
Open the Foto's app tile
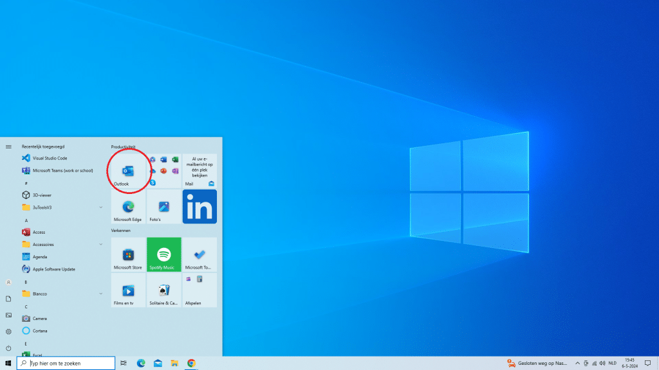click(x=163, y=207)
